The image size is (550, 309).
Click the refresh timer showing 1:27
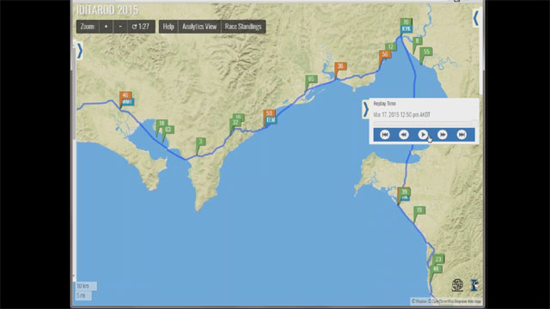(141, 27)
